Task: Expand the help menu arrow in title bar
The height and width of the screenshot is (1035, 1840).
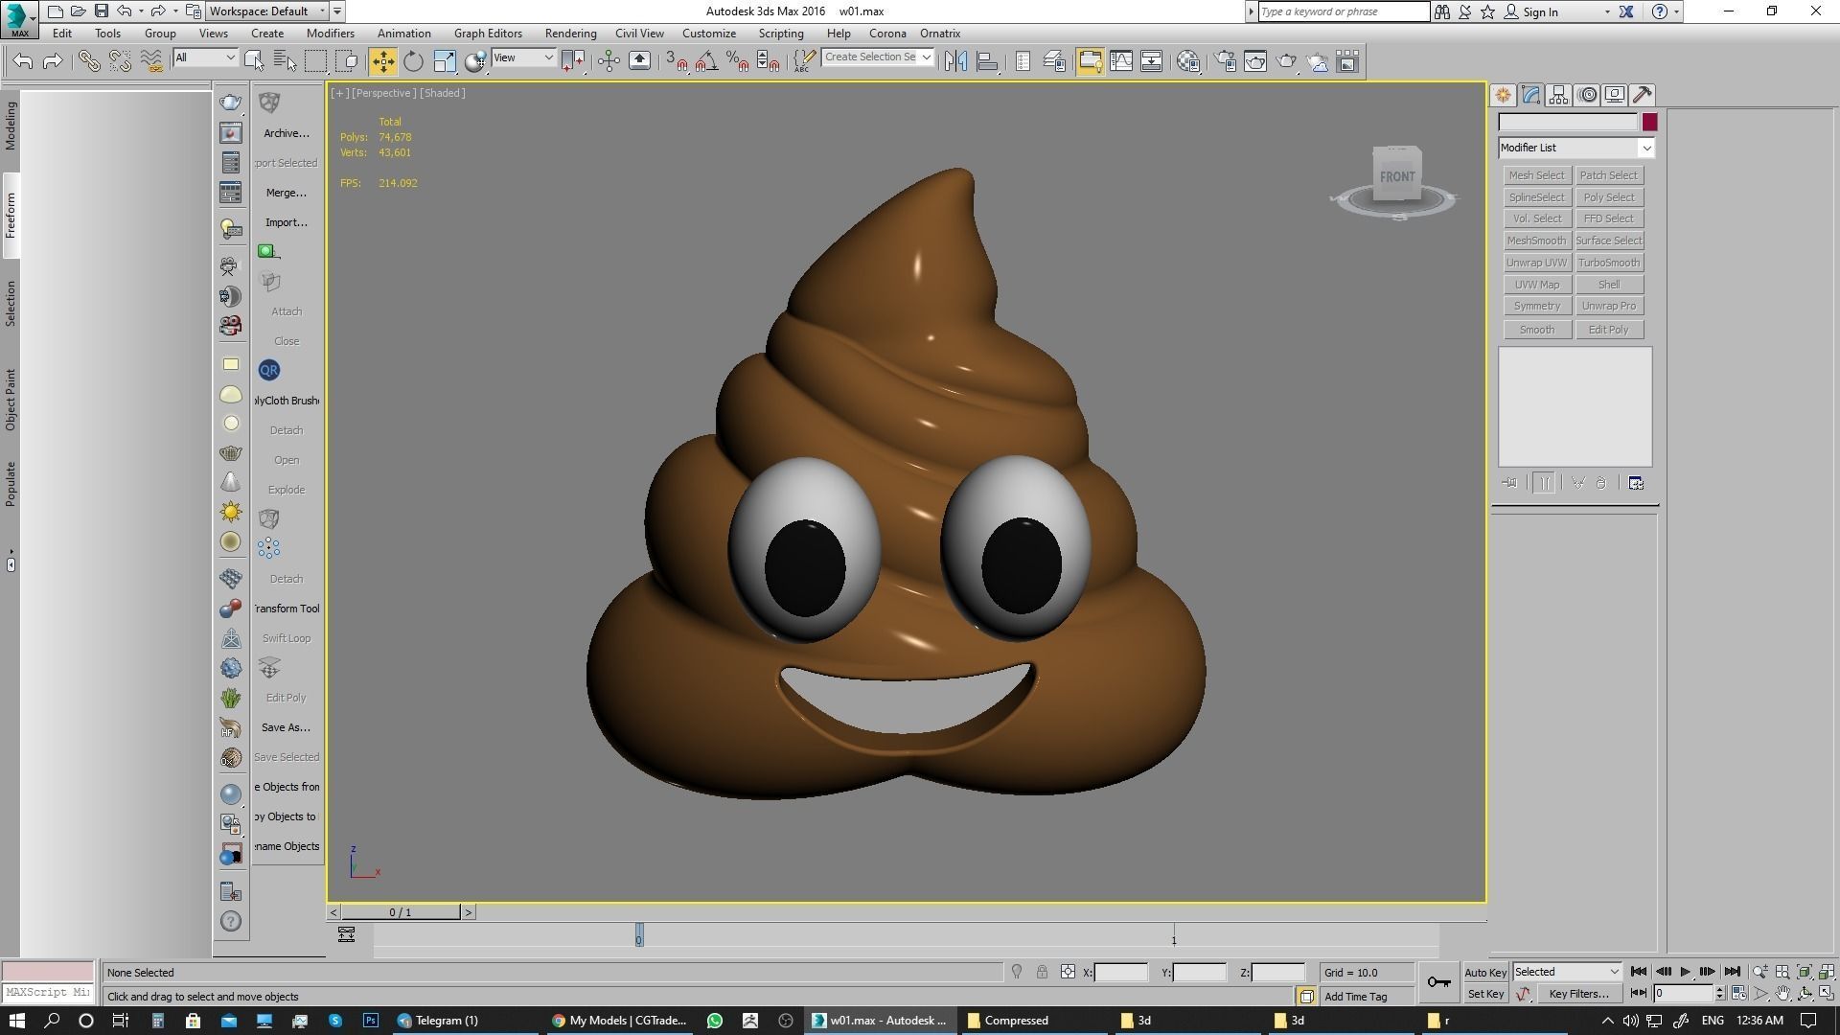Action: pyautogui.click(x=1676, y=11)
